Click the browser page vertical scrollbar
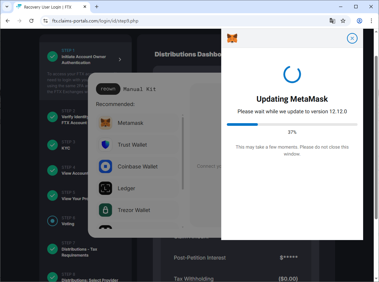Screen dimensions: 379x282 pos(376,137)
